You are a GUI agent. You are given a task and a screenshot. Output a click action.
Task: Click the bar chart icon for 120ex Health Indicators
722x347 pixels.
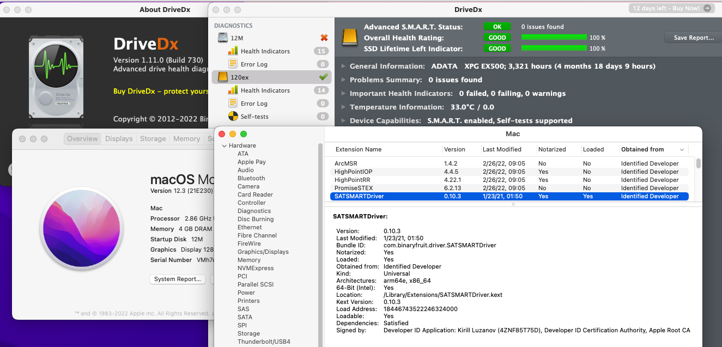(233, 90)
